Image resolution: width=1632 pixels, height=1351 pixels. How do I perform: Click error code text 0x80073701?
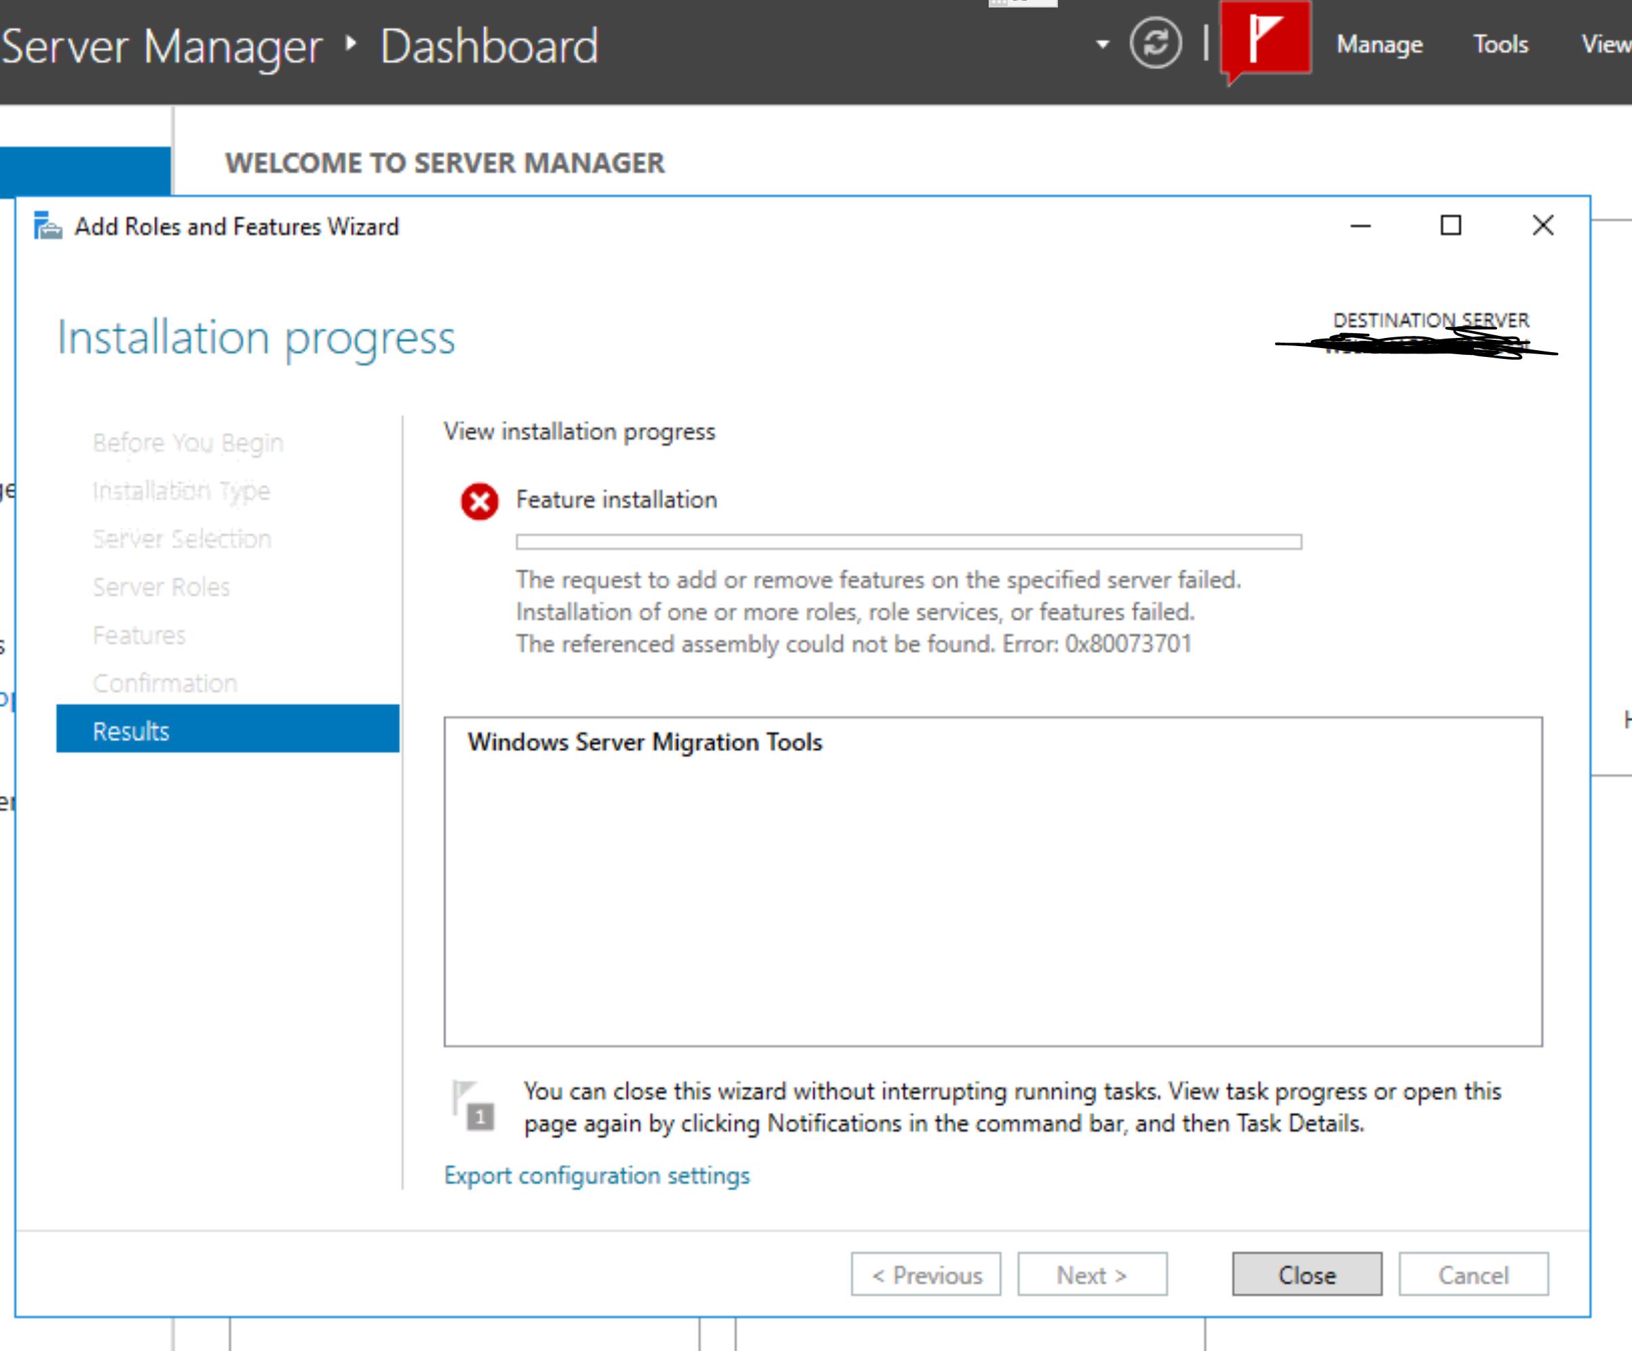pos(1128,644)
